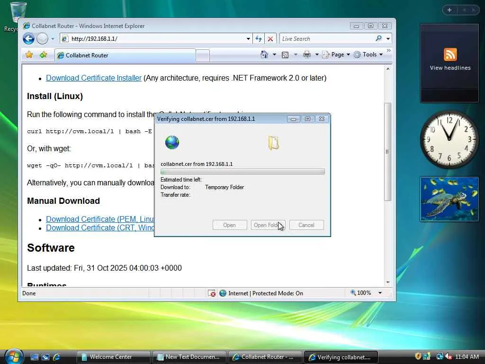This screenshot has width=485, height=364.
Task: Expand the zoom level dropdown arrow
Action: click(x=380, y=293)
